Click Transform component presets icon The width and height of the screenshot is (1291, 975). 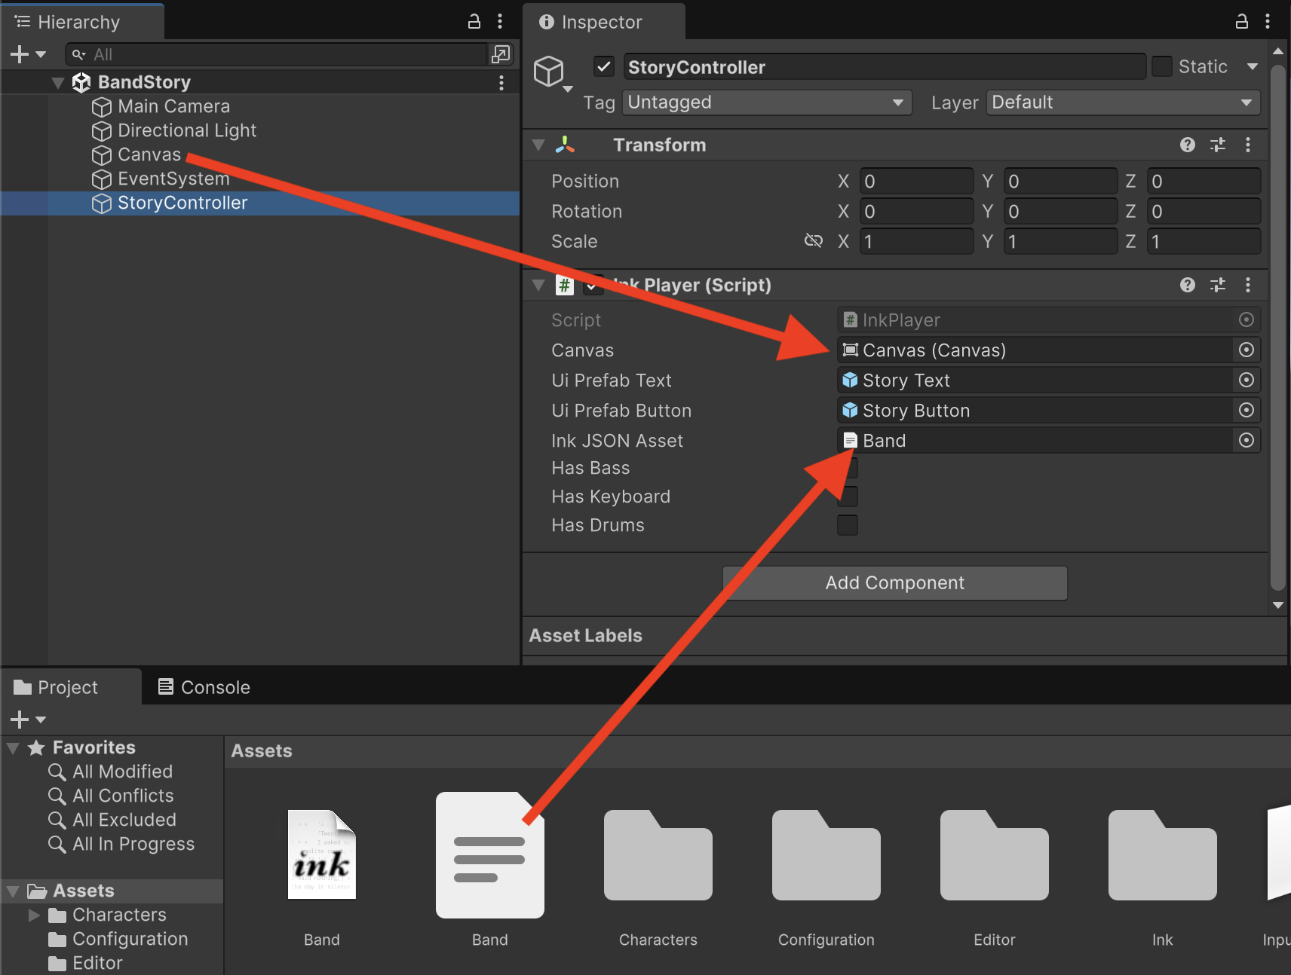coord(1217,145)
